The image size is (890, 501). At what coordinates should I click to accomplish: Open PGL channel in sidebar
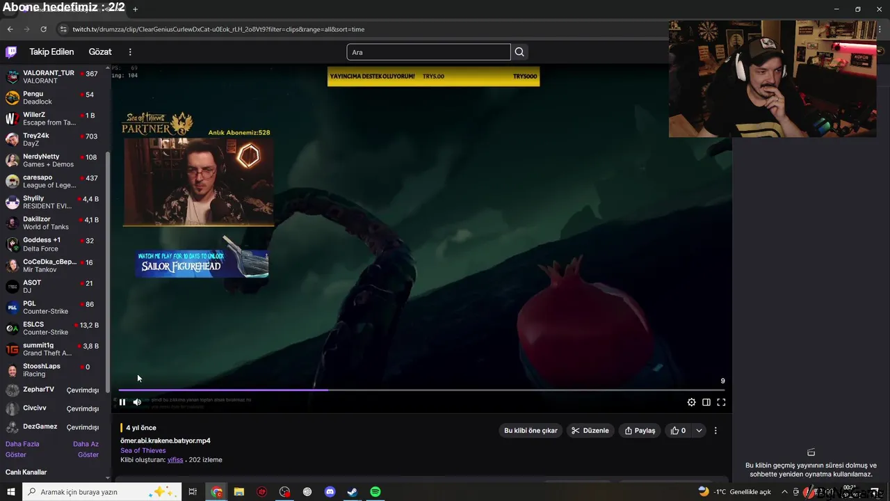point(54,307)
